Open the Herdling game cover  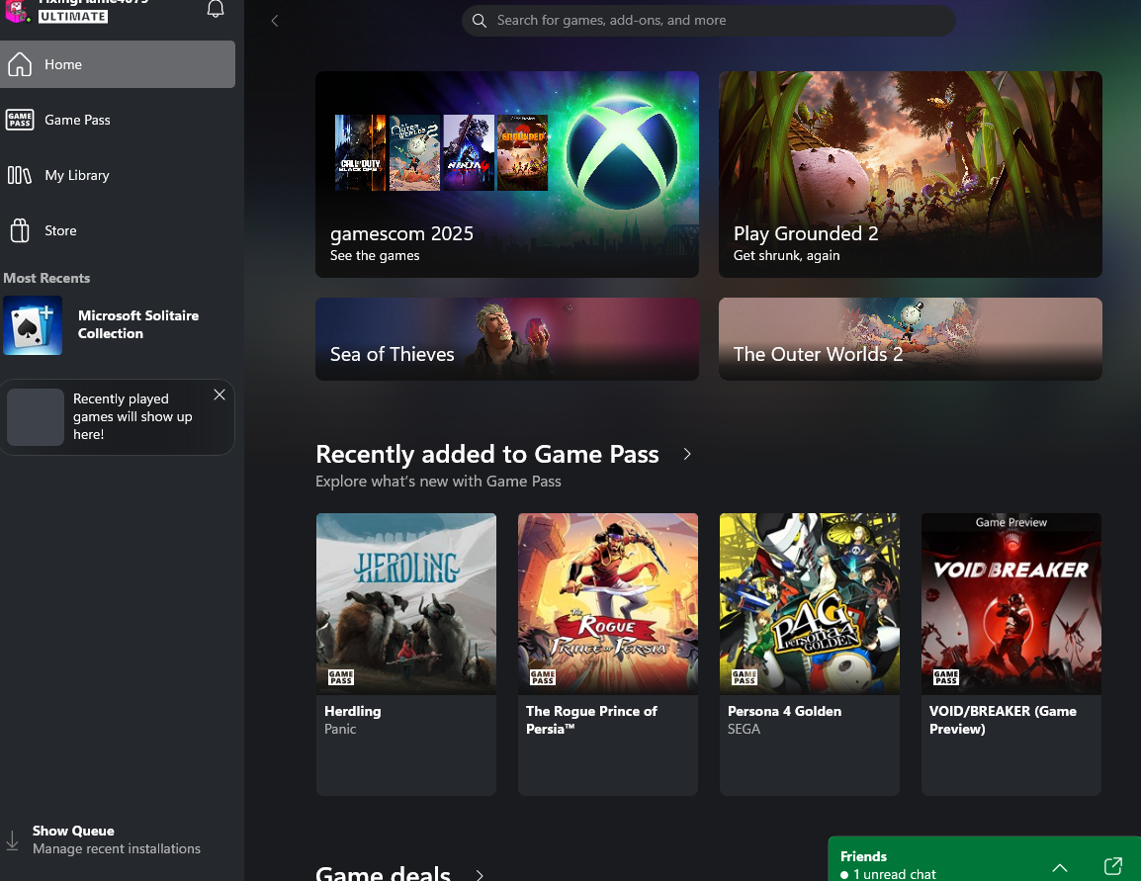406,604
